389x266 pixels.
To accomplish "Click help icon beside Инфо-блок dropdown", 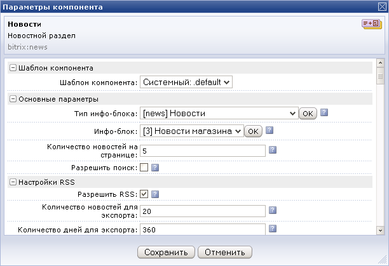I will (270, 130).
